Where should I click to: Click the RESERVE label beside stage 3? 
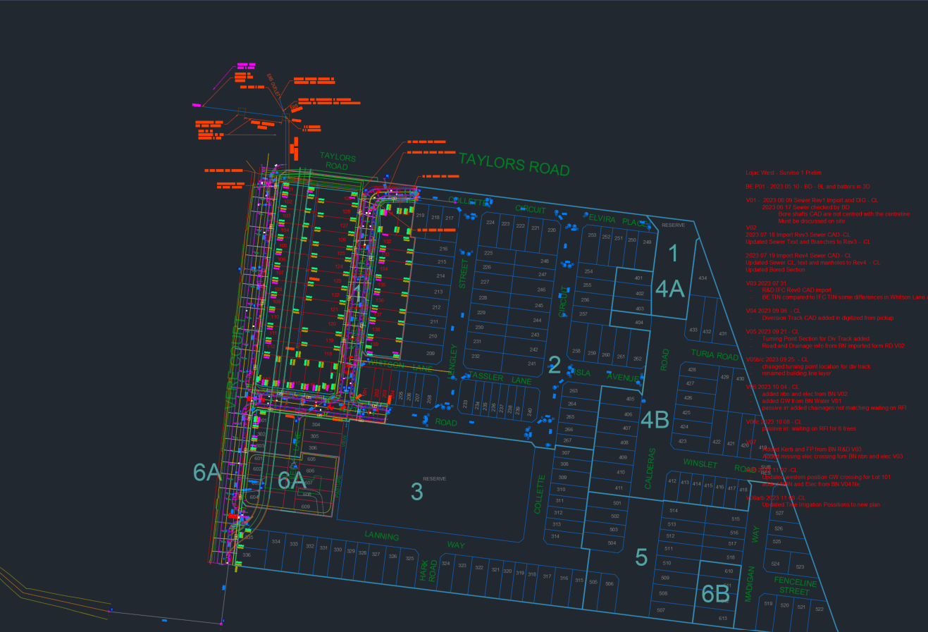[x=435, y=479]
